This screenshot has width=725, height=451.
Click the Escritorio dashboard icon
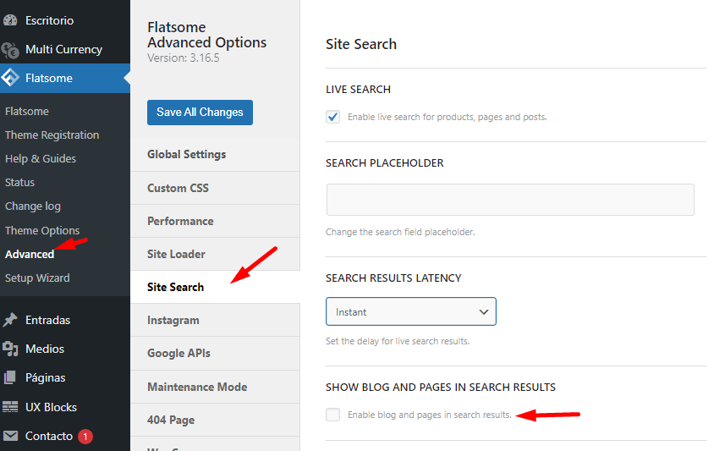point(10,20)
